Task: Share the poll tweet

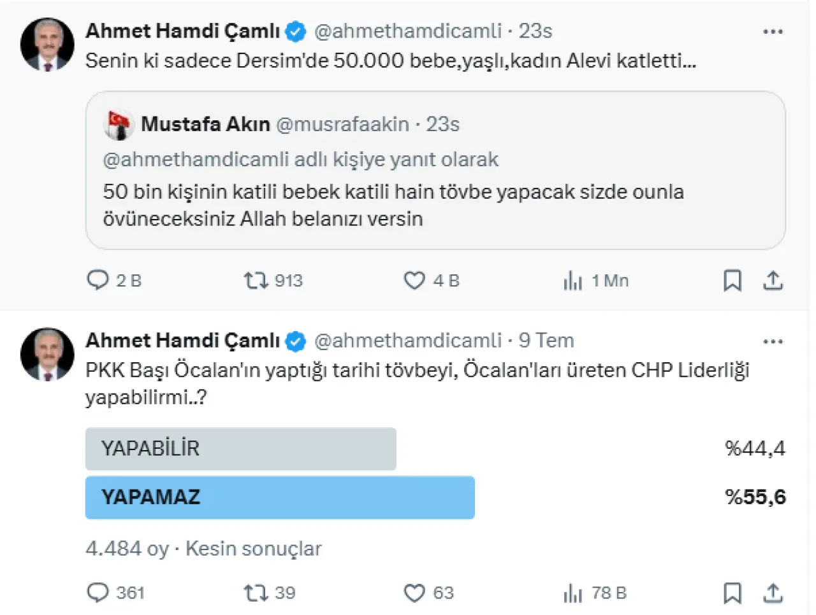Action: pyautogui.click(x=773, y=593)
